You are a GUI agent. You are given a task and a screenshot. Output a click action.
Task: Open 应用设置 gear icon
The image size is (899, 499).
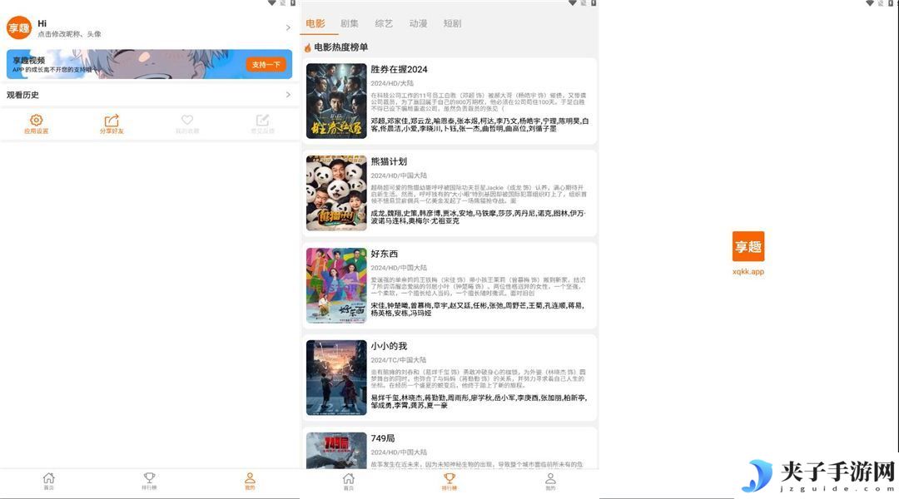point(36,120)
